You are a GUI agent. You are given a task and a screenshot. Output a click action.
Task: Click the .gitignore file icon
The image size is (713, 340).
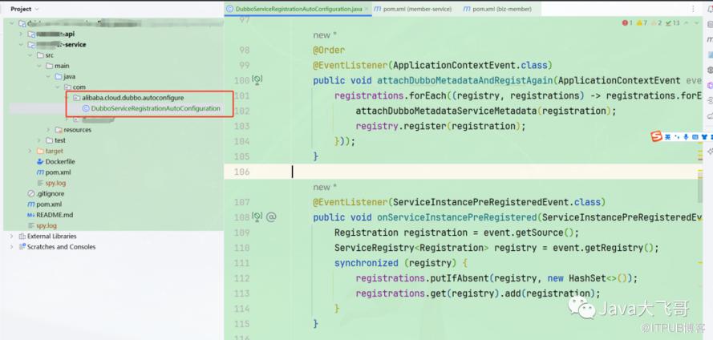tap(30, 193)
